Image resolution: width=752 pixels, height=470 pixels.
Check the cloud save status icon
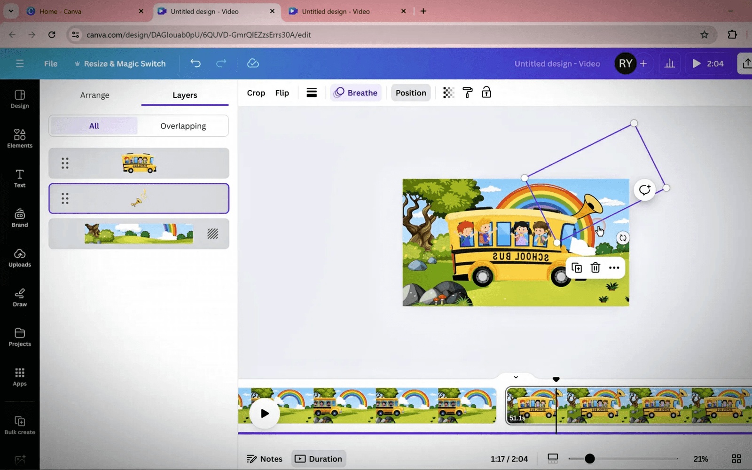click(253, 63)
